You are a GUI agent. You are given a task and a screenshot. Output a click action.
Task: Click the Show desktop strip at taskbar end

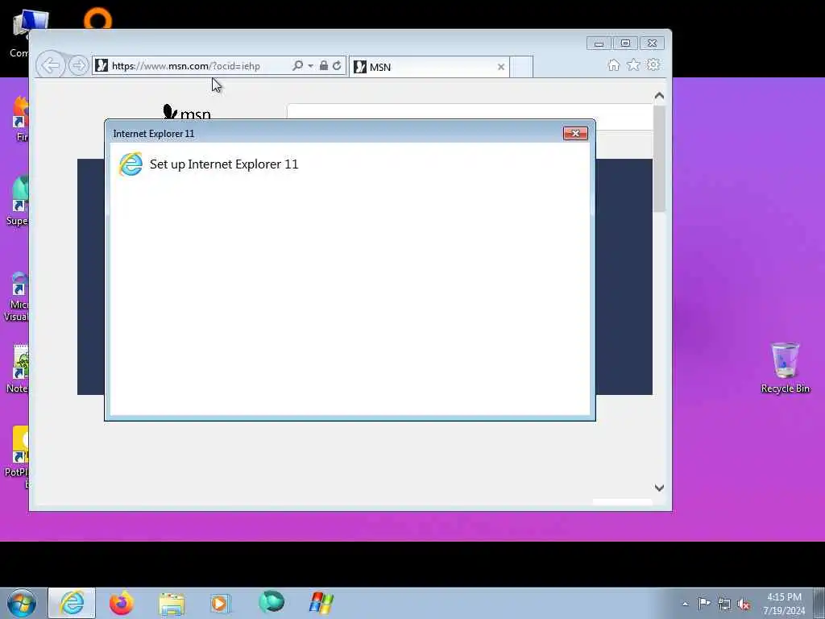(819, 603)
